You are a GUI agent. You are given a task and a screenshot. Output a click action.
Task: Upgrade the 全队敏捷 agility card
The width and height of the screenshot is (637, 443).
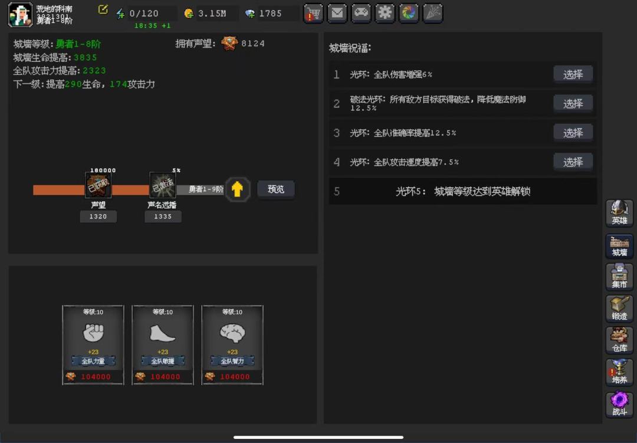[x=163, y=345]
